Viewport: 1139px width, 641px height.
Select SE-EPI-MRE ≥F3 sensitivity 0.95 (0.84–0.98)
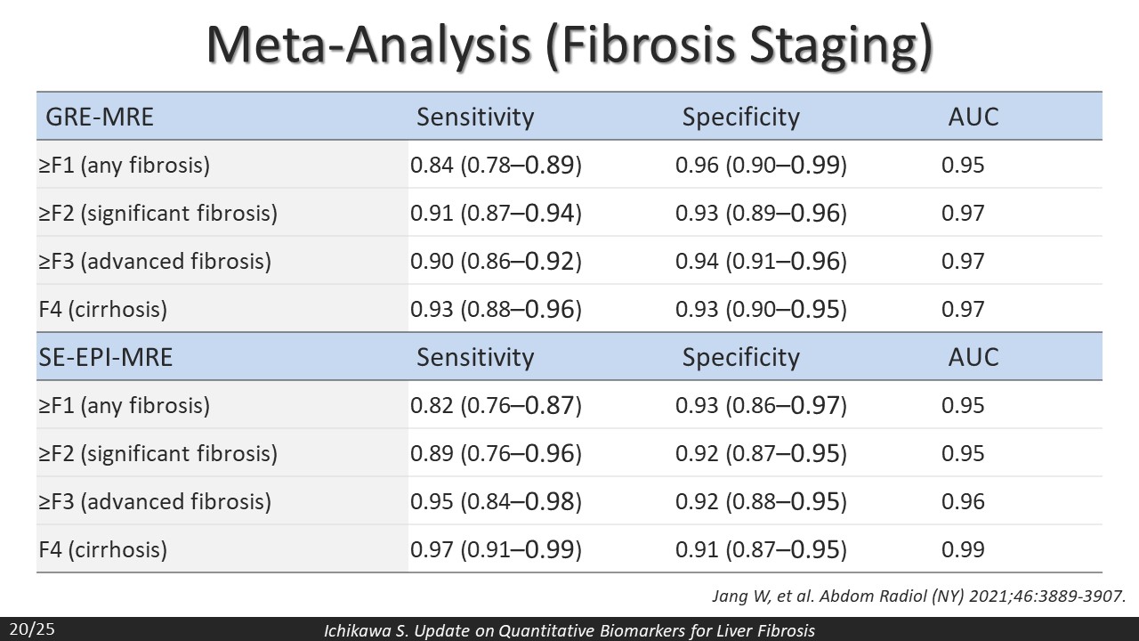coord(496,501)
